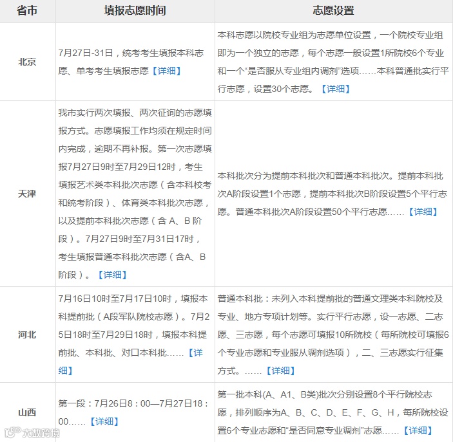Screen dimensions: 453x442
Task: Click text 每个志愿可填报10所院校
Action: point(322,335)
